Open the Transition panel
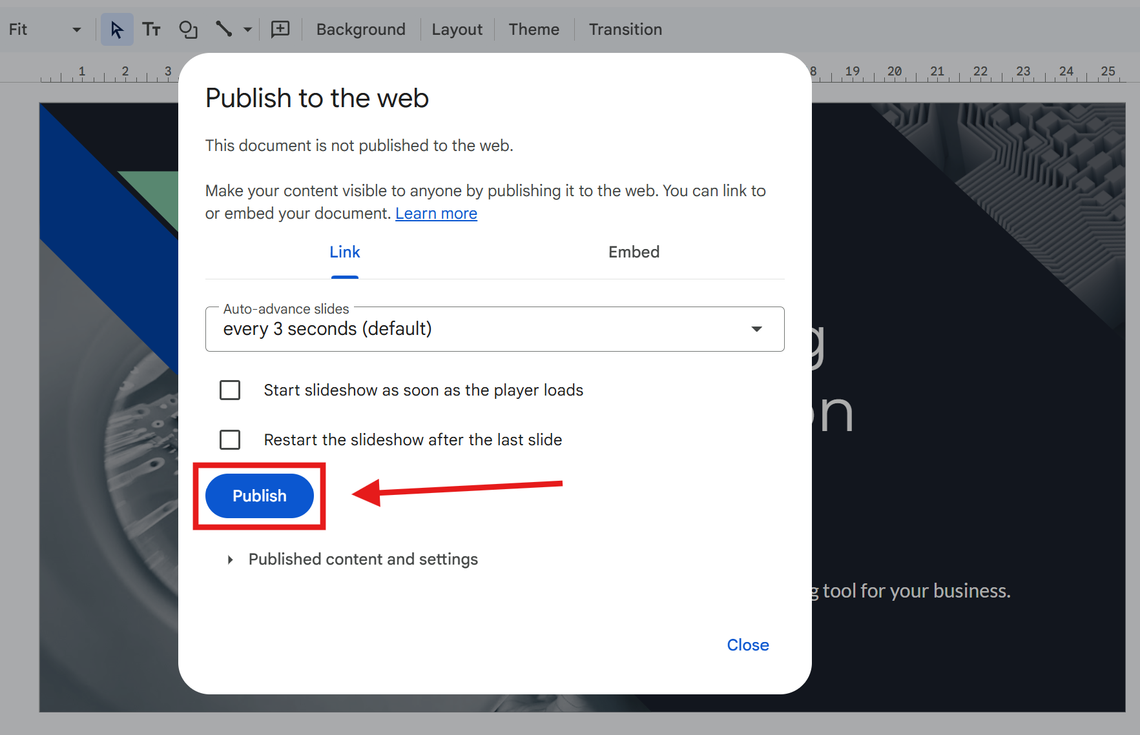 click(625, 30)
